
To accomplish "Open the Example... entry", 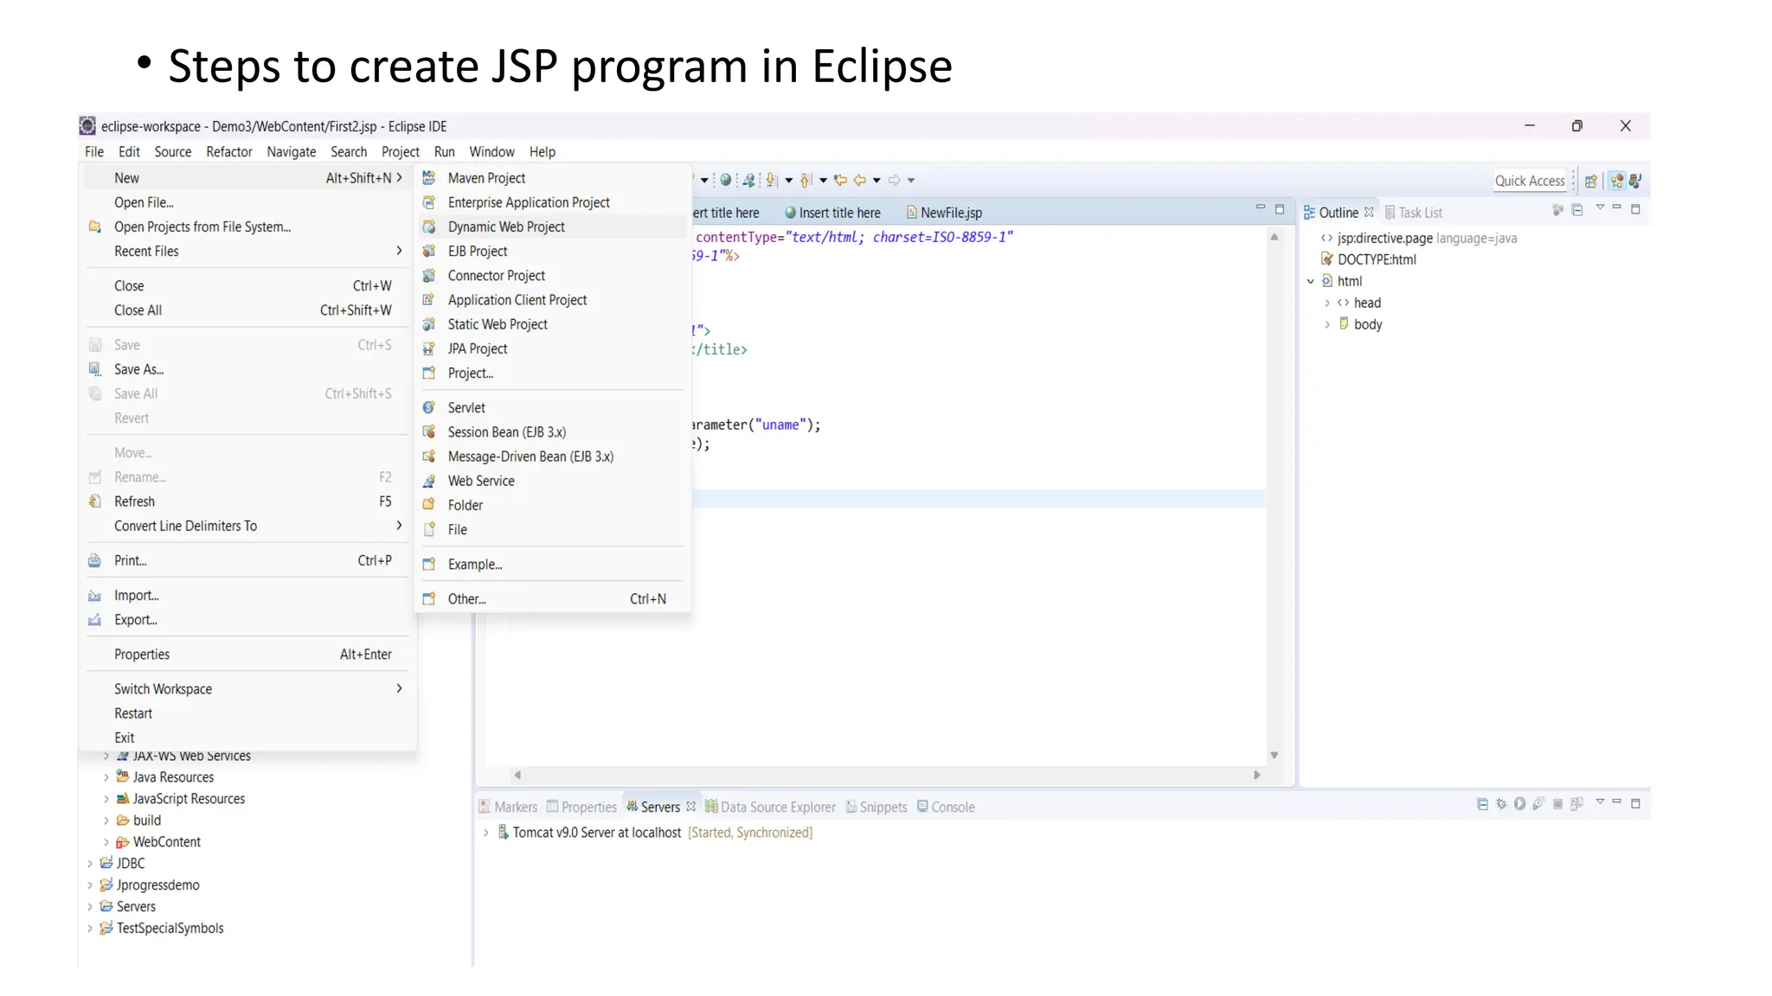I will click(x=554, y=564).
